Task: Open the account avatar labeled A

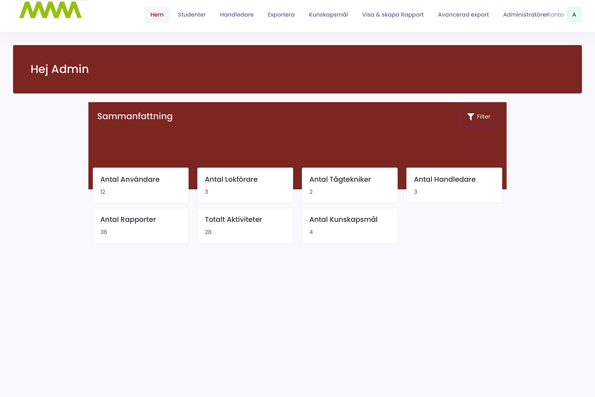Action: (x=574, y=15)
